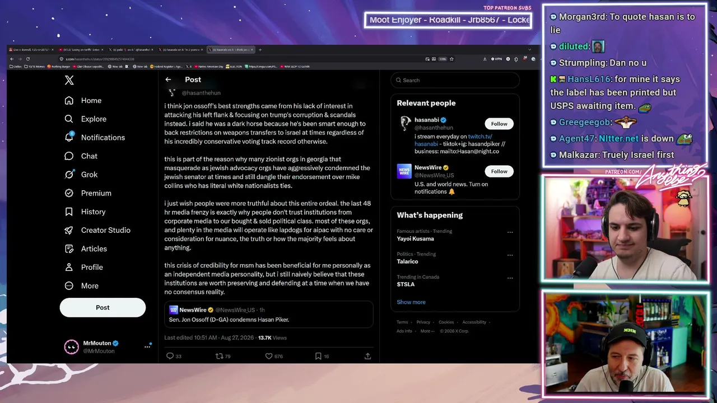Click the white Post button in the sidebar
Image resolution: width=717 pixels, height=403 pixels.
coord(103,307)
